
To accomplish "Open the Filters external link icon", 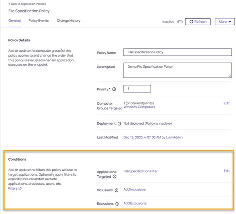I will [x=20, y=188].
